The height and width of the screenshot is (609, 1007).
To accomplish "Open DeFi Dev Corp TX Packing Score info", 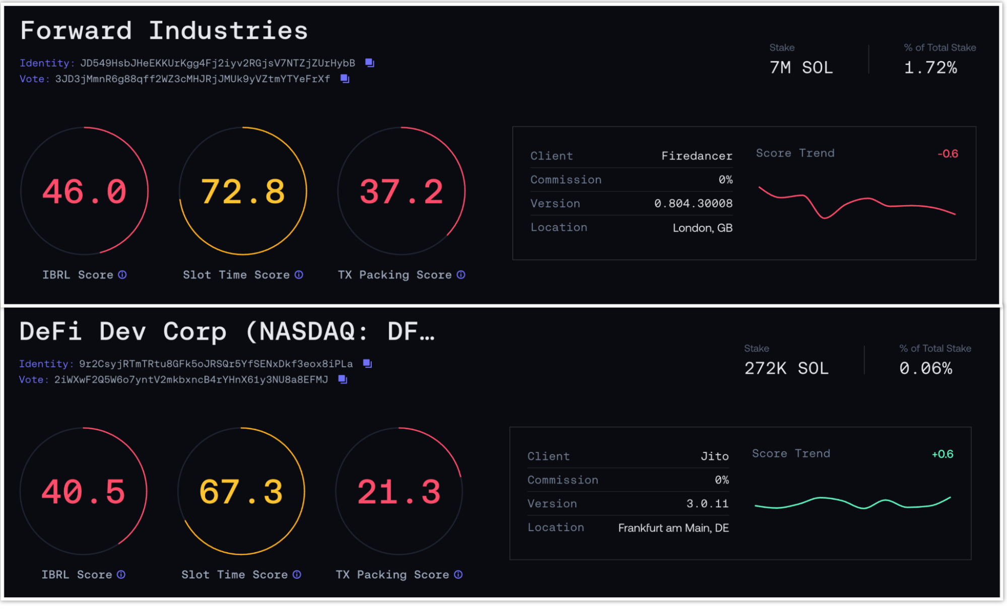I will [458, 574].
